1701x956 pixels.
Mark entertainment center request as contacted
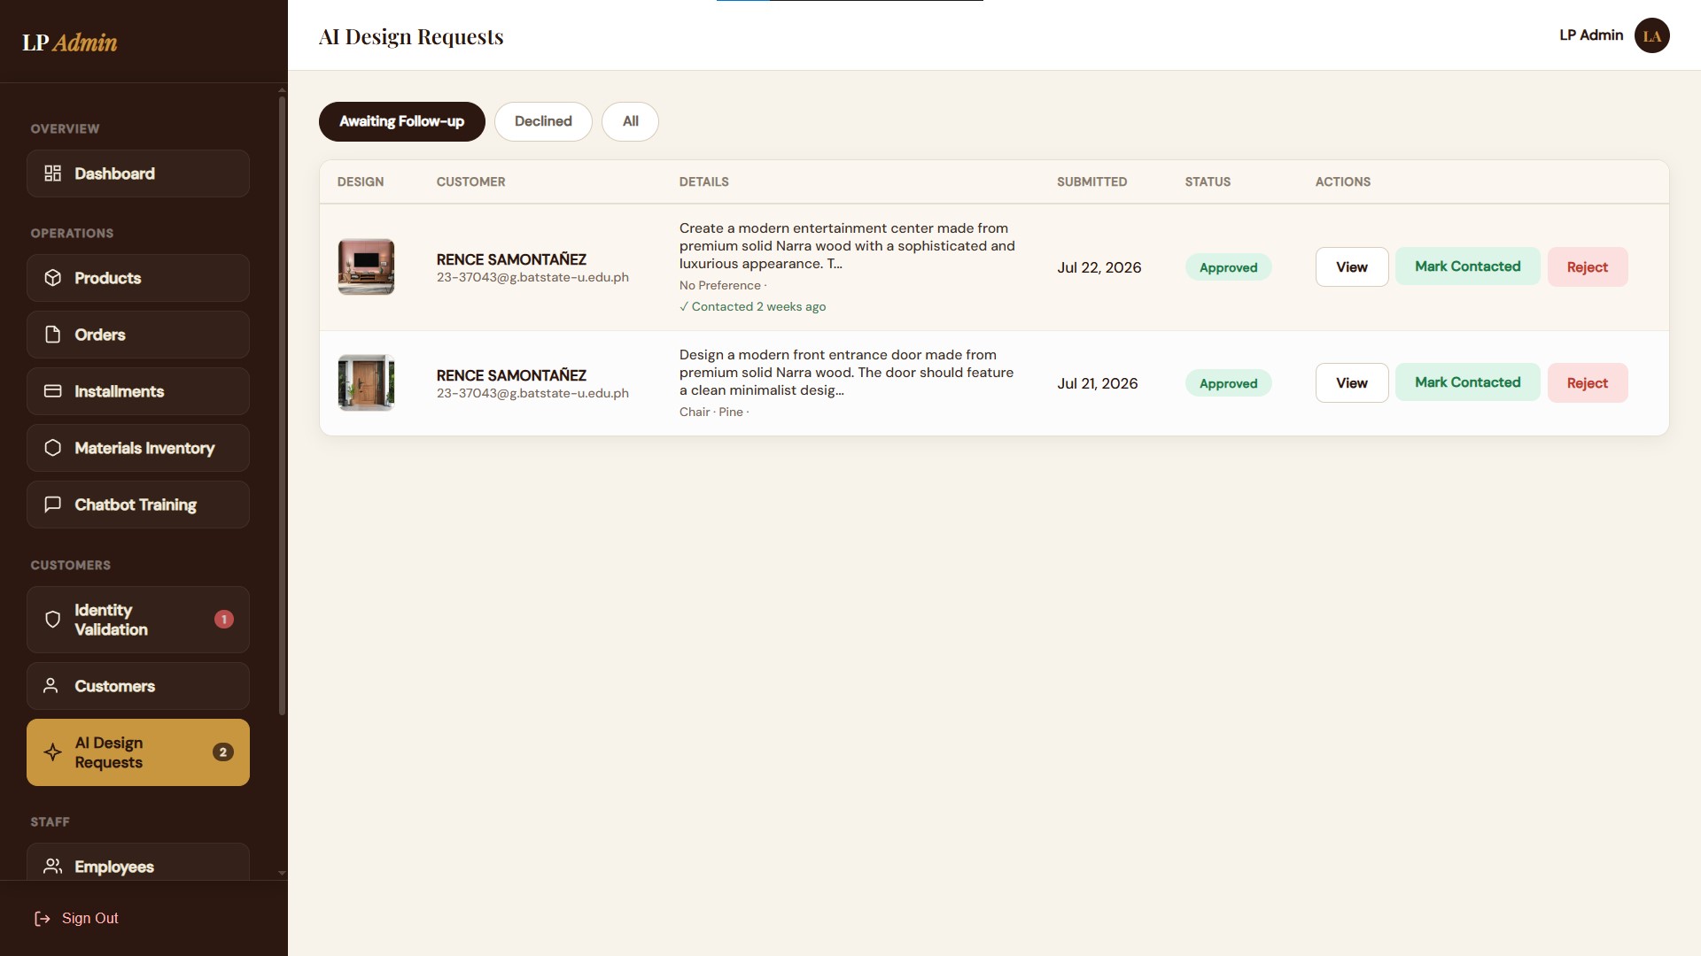point(1468,266)
